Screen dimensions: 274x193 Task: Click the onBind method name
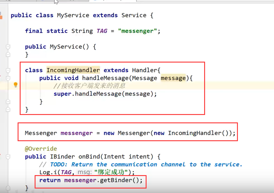click(x=89, y=157)
